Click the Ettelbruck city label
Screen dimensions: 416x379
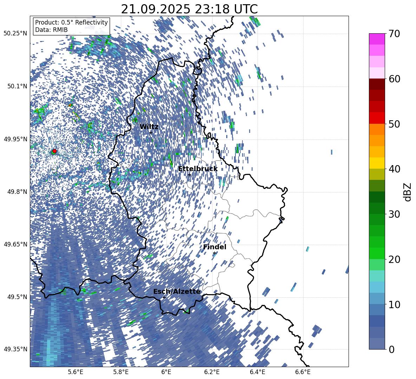coord(198,169)
